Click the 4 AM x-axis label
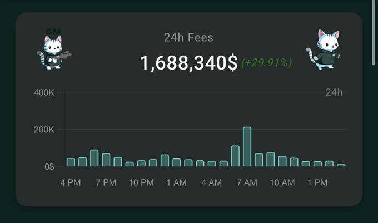The width and height of the screenshot is (378, 223). (x=212, y=182)
